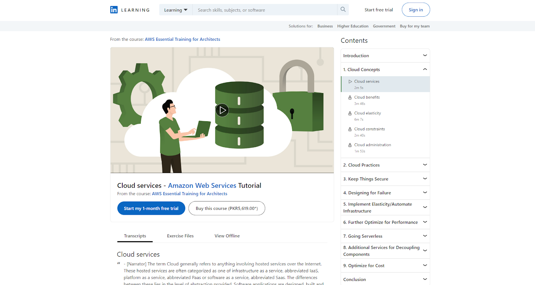The image size is (535, 285).
Task: Open the Higher Education solutions link
Action: (x=353, y=26)
